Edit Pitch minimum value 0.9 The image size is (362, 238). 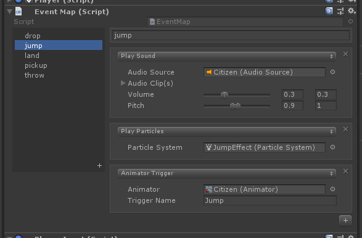point(292,105)
